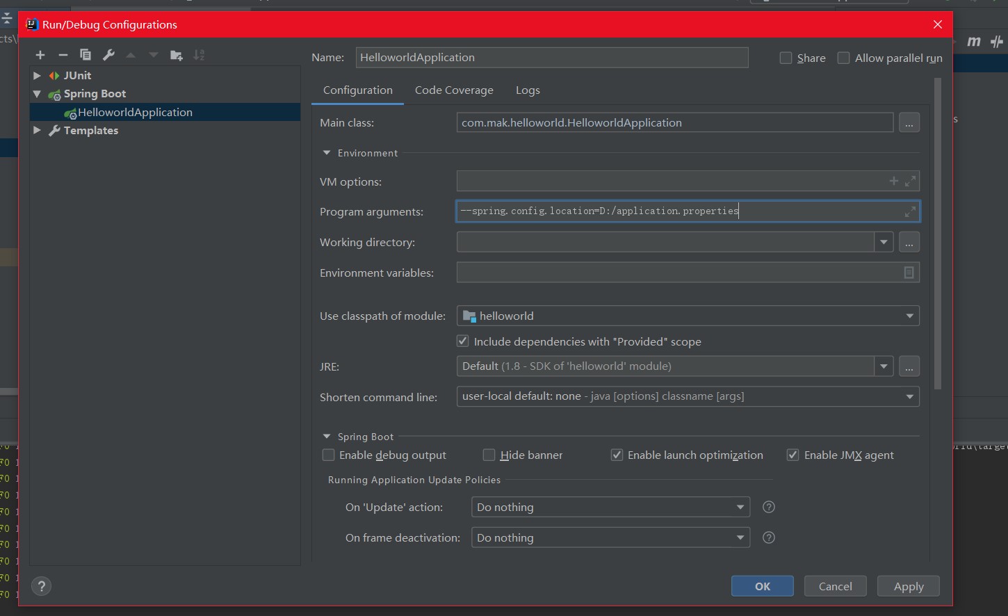This screenshot has height=616, width=1008.
Task: Close the Run/Debug Configurations dialog
Action: click(938, 24)
